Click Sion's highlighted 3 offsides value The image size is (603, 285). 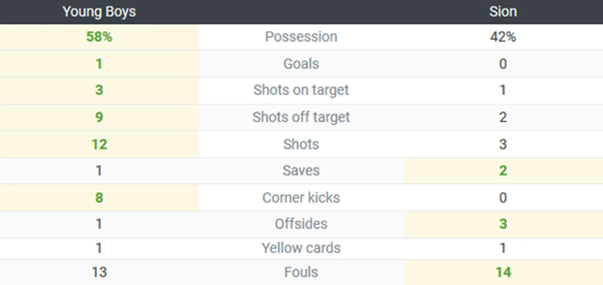coord(503,224)
